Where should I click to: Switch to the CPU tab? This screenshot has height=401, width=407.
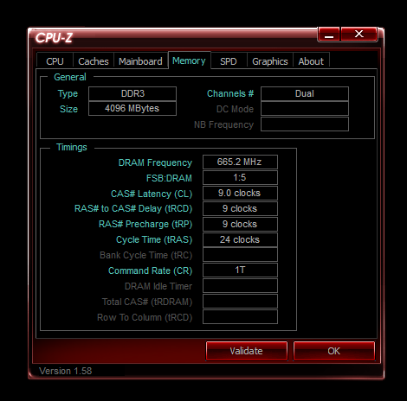pyautogui.click(x=55, y=61)
